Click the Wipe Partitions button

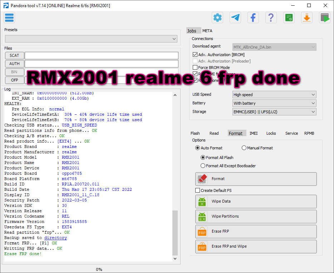pos(256,217)
